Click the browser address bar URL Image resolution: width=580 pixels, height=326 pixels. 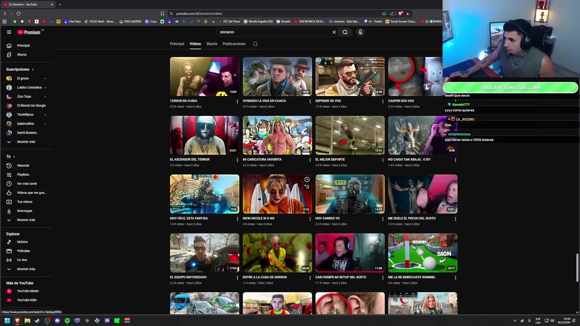coord(199,14)
